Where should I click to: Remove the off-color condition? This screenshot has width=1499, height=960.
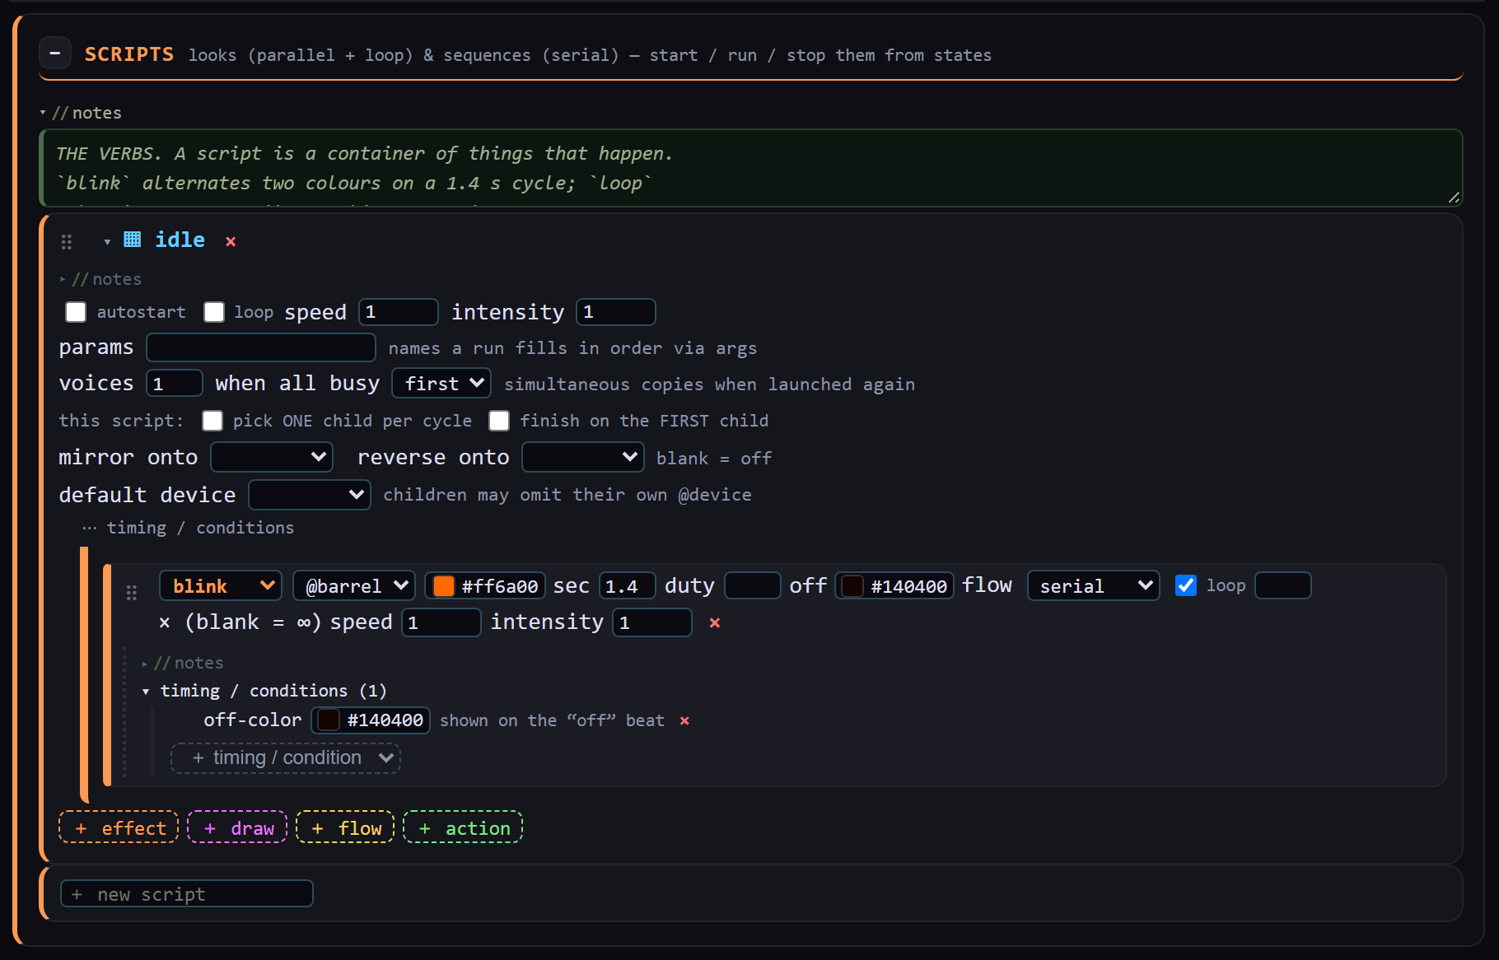pyautogui.click(x=684, y=720)
